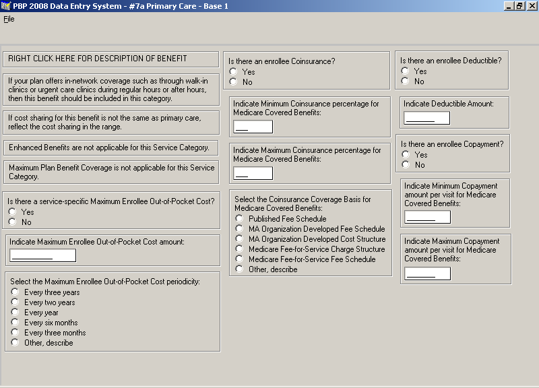Choose Every three months periodicity

pyautogui.click(x=15, y=332)
